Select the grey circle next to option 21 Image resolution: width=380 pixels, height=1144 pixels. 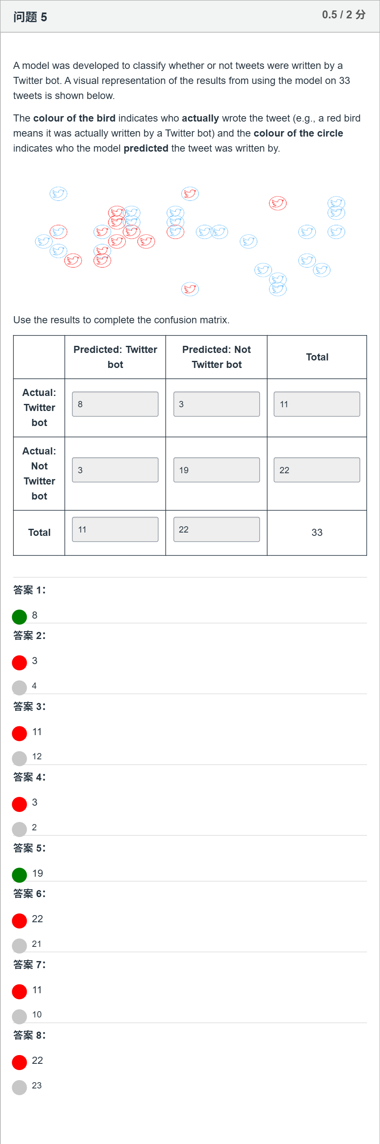coord(20,946)
